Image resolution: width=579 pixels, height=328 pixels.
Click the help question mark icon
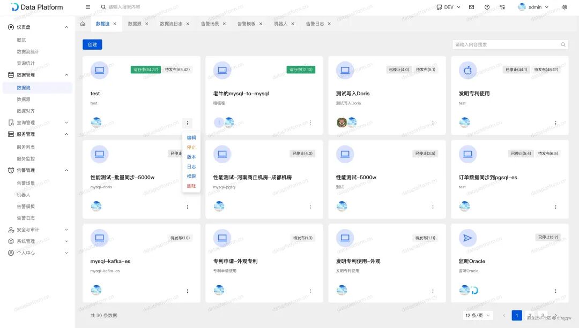[487, 7]
